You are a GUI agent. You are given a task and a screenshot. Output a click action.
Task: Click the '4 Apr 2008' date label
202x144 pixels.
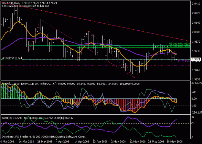(x=63, y=142)
